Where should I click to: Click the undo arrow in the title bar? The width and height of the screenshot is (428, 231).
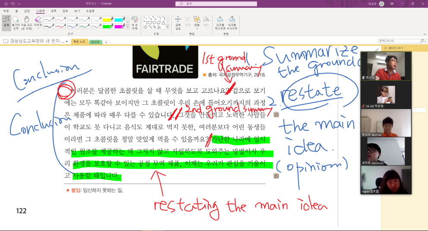click(x=13, y=4)
